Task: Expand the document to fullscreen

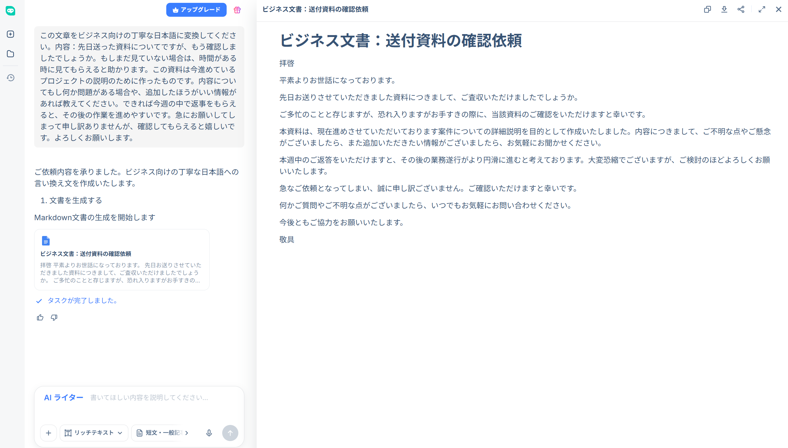Action: click(762, 9)
